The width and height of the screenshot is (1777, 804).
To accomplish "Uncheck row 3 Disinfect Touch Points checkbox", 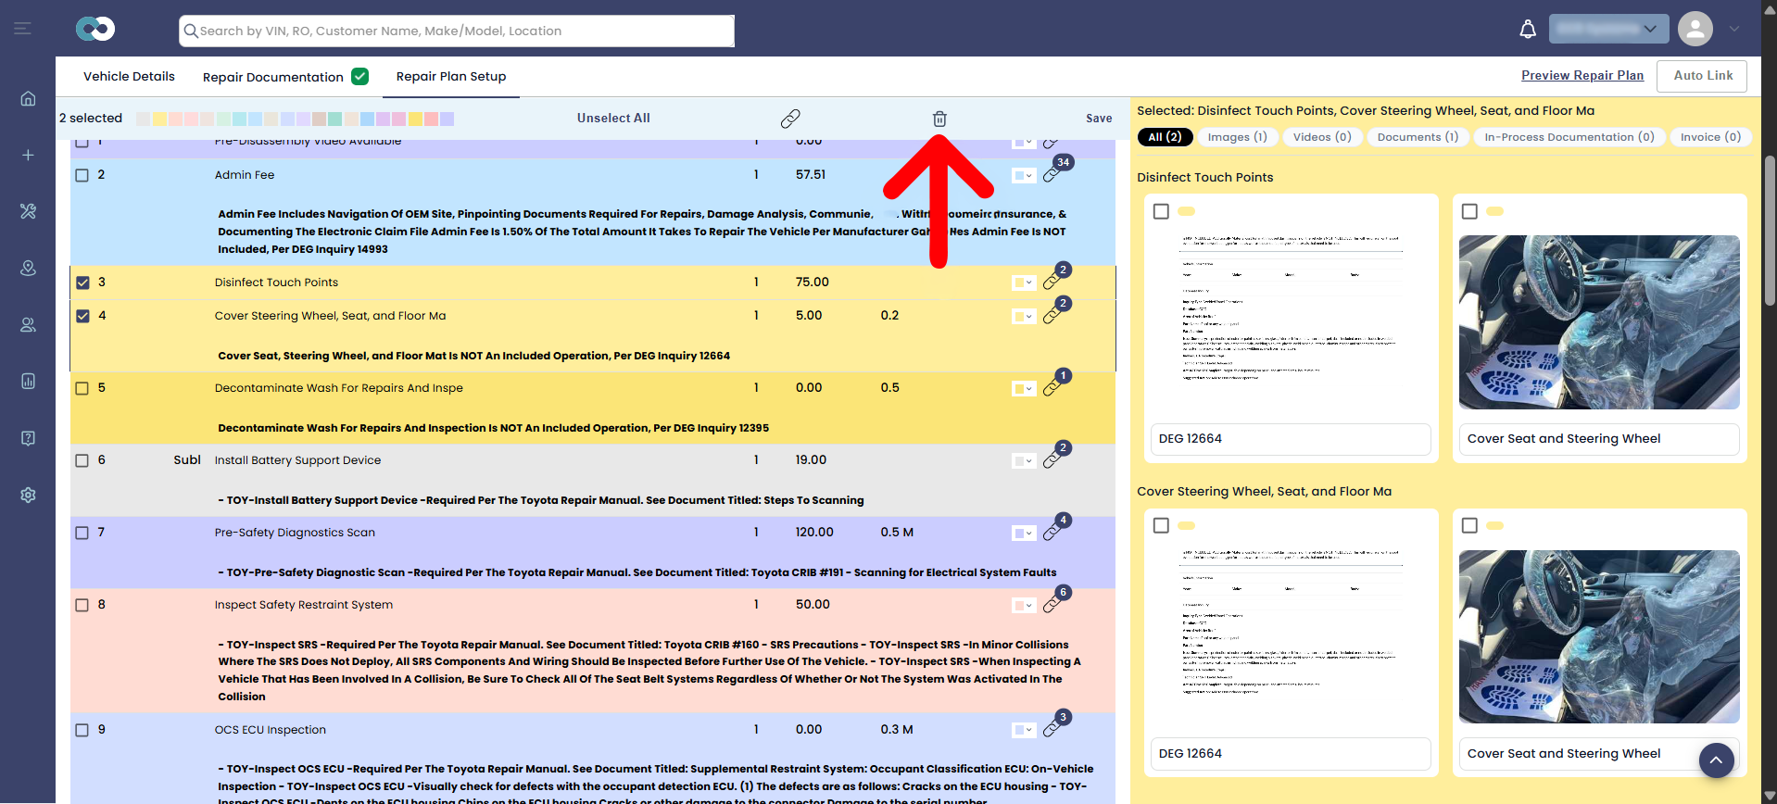I will (x=82, y=283).
